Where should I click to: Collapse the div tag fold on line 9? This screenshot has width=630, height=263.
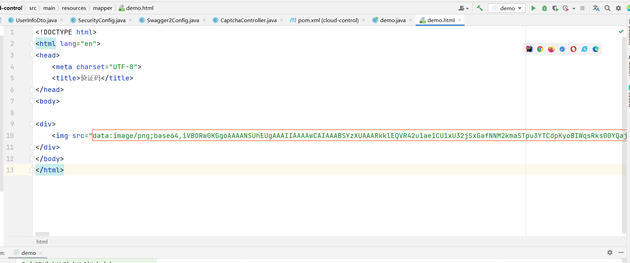click(32, 124)
